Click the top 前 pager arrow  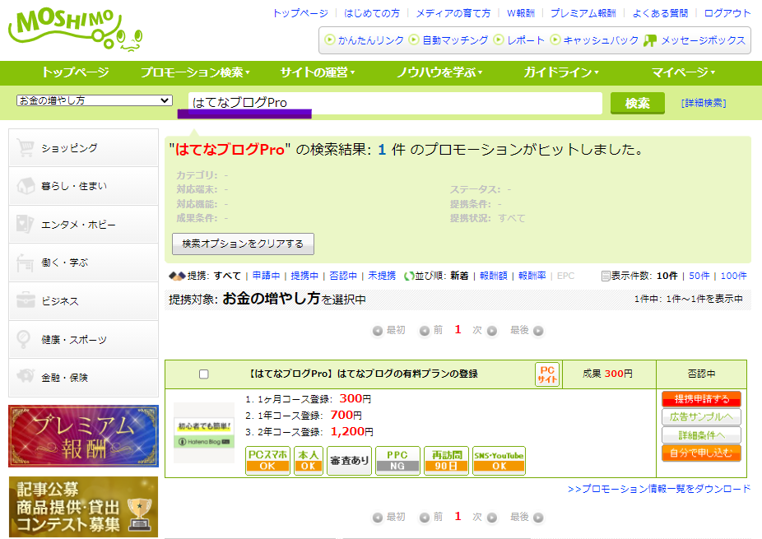pos(425,331)
